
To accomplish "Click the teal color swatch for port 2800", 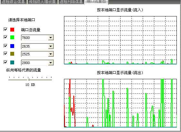I will [12, 62].
